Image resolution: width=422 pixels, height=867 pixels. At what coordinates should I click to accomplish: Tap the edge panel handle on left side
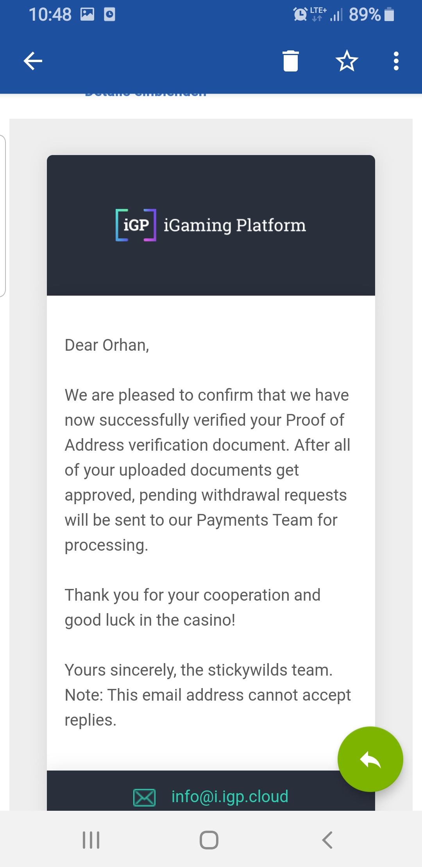coord(2,216)
